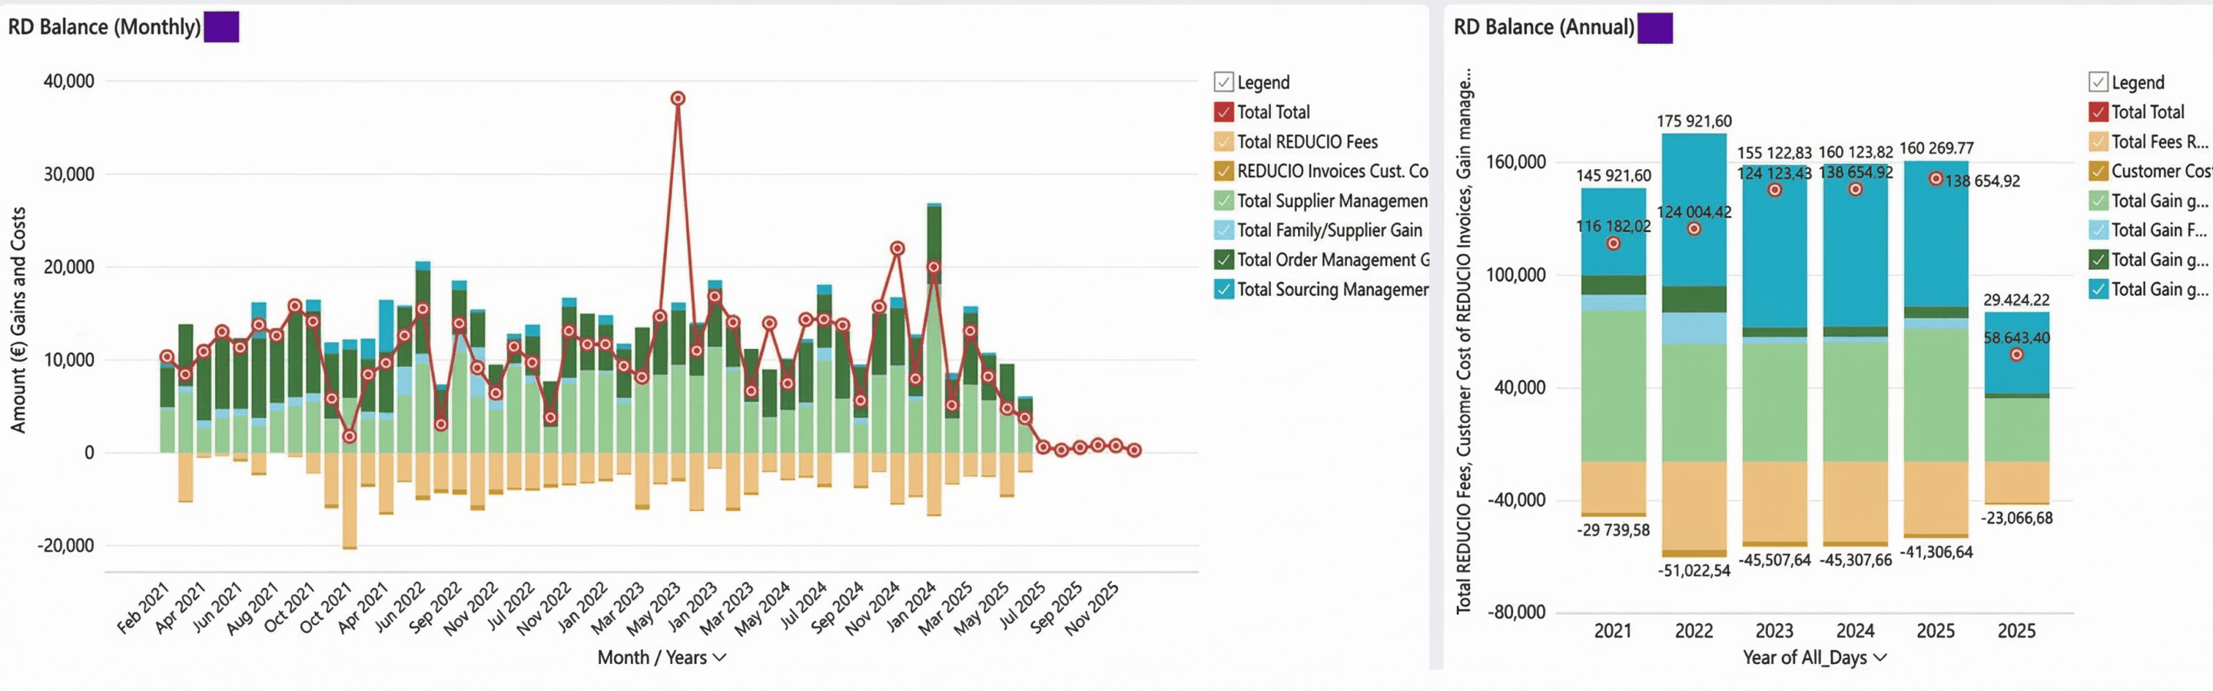Expand Year of All_Days axis dropdown
The image size is (2213, 691).
(1880, 657)
